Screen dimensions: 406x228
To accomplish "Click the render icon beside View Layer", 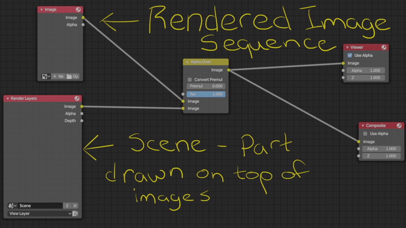I will (x=75, y=213).
